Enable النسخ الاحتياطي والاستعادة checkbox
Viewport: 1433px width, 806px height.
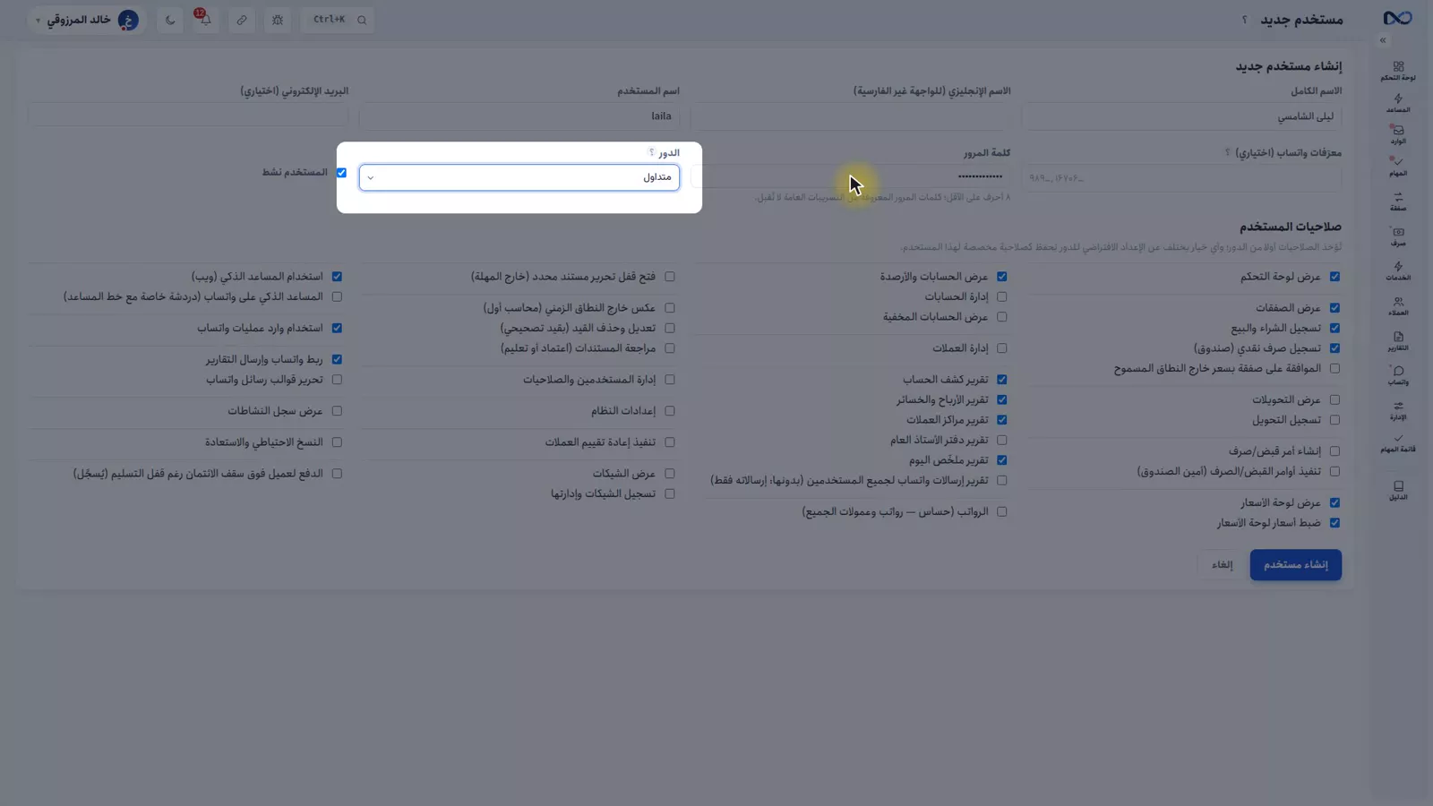click(x=337, y=442)
